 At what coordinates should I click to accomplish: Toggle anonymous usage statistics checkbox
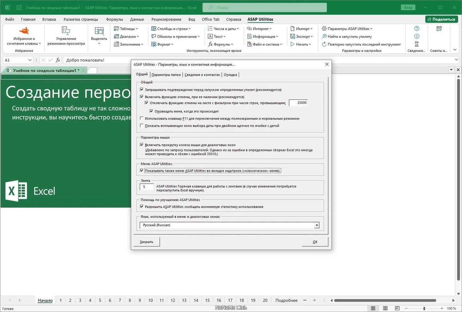142,207
